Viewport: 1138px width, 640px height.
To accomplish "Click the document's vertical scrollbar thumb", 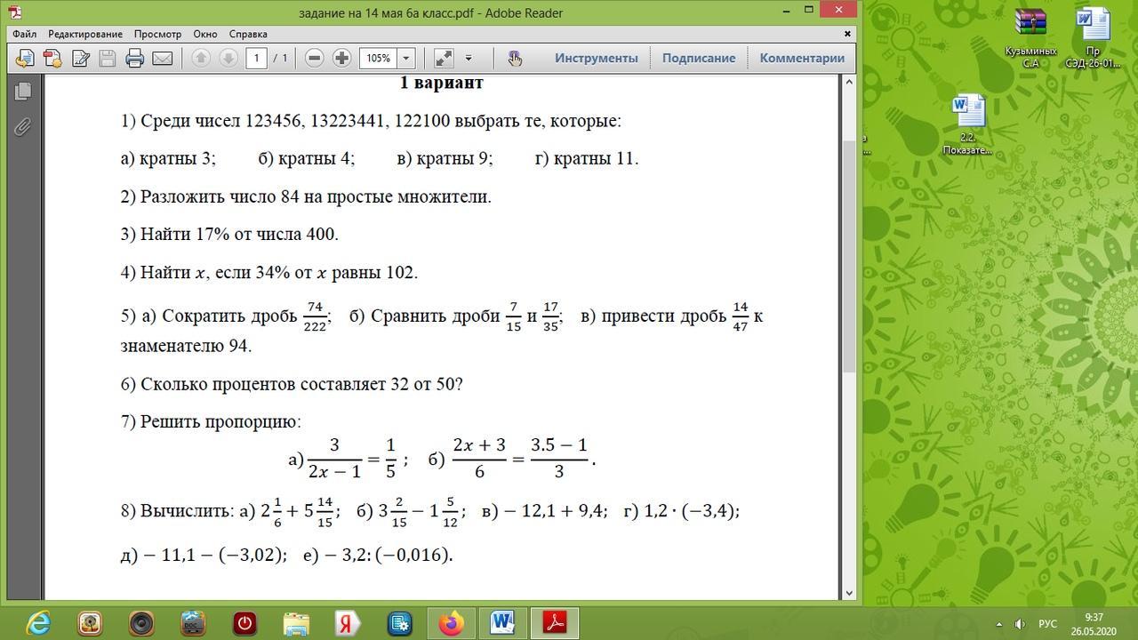I will (849, 256).
